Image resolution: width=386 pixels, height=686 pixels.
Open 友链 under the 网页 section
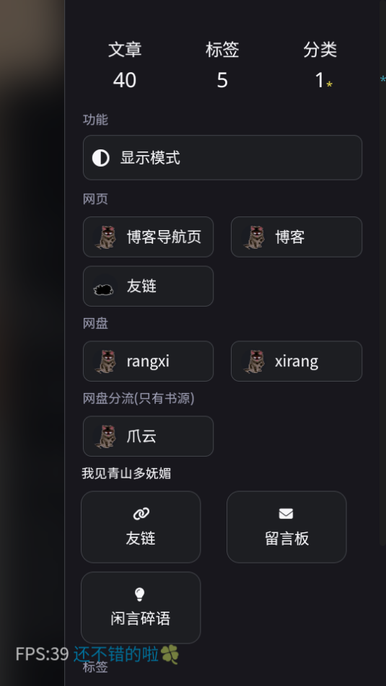[148, 286]
